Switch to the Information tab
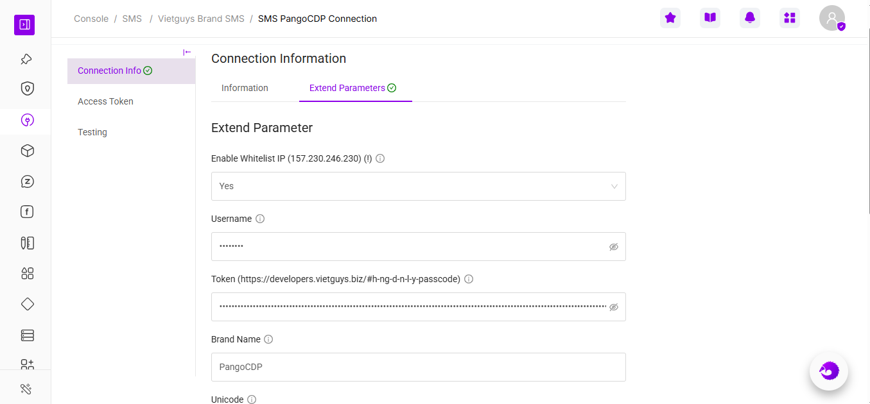Screen dimensions: 870x404 point(245,88)
